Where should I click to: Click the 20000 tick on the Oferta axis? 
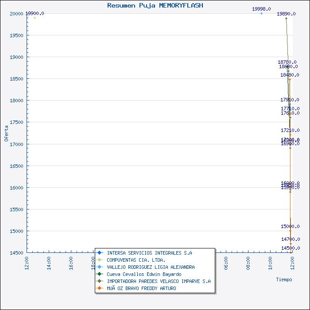tap(16, 14)
